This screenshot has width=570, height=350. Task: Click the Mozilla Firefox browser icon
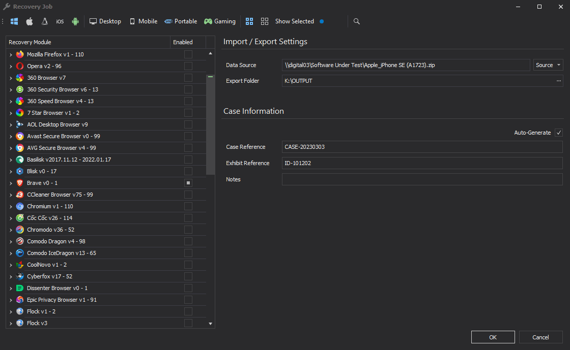[x=20, y=54]
